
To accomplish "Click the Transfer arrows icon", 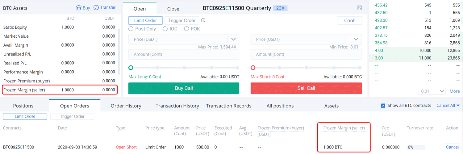I will [x=96, y=7].
